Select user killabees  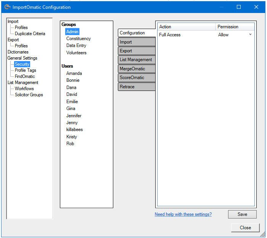[74, 130]
